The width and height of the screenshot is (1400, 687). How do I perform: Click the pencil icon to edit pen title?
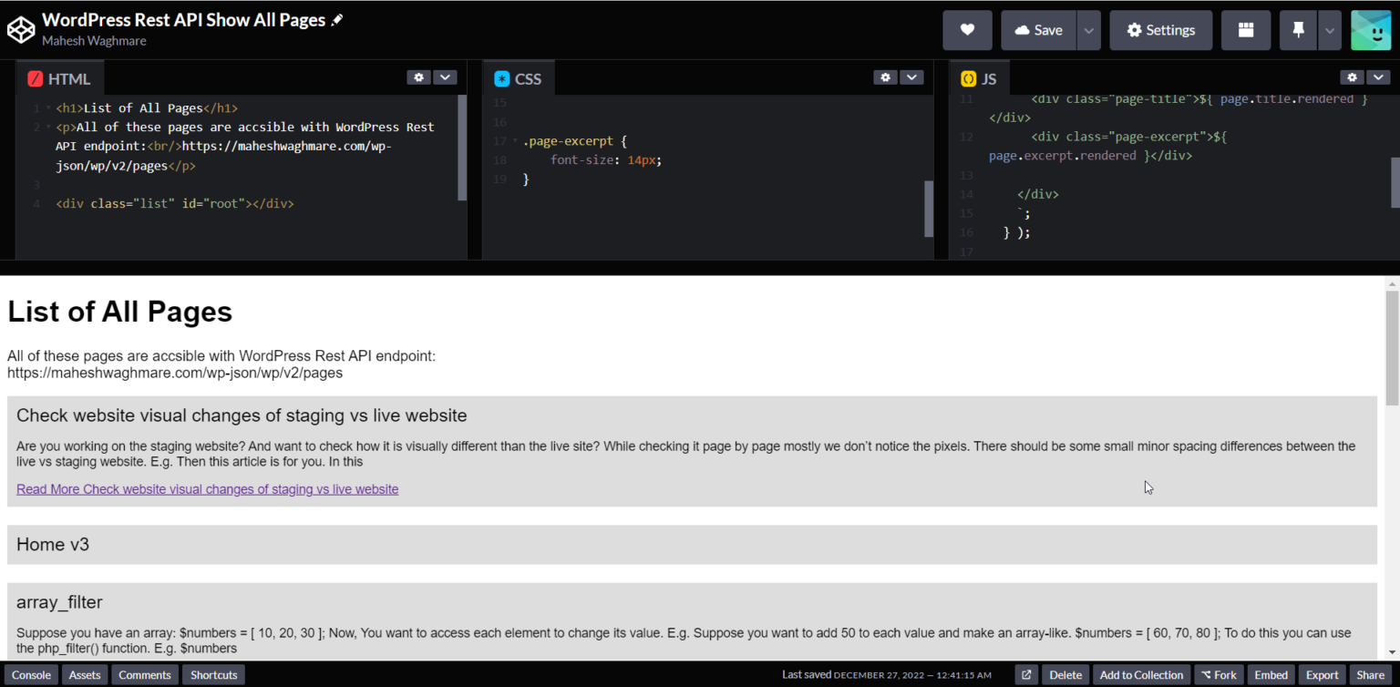click(x=337, y=20)
